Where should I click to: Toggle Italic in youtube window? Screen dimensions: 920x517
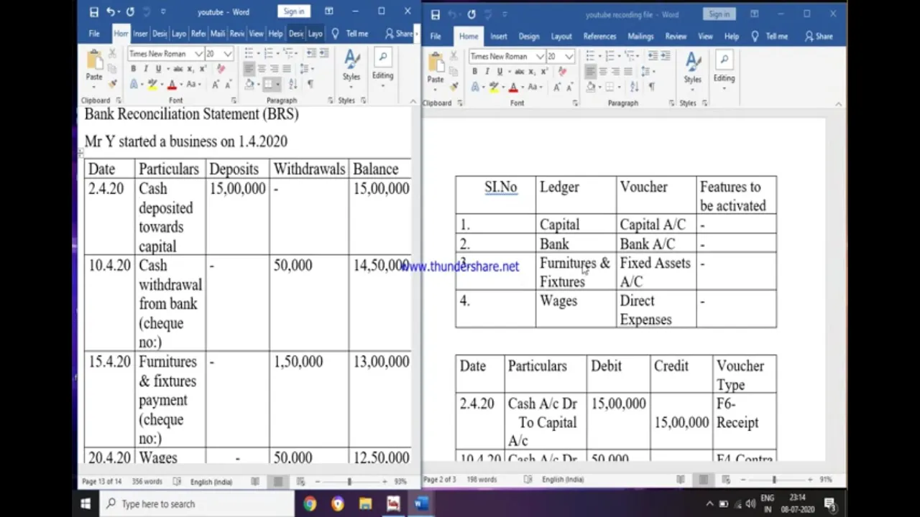tap(146, 69)
